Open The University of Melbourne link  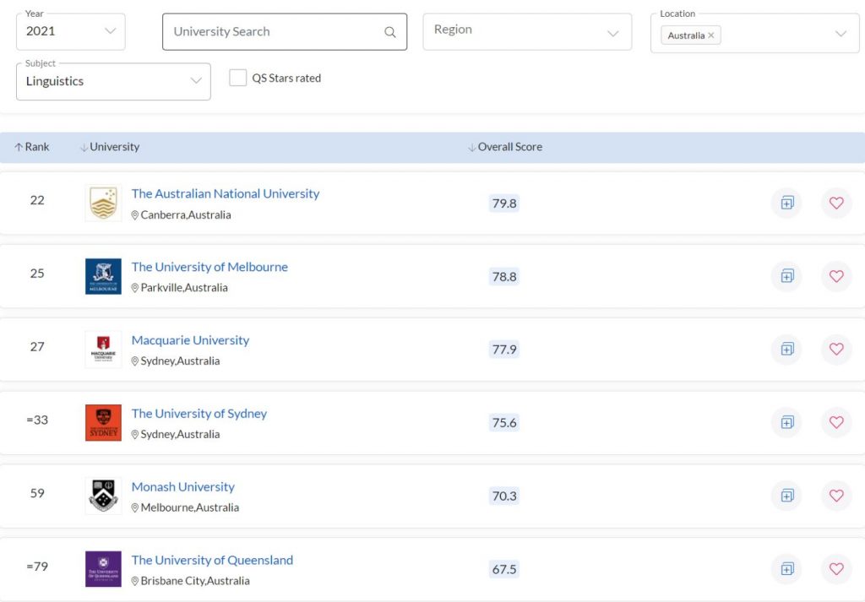click(209, 267)
